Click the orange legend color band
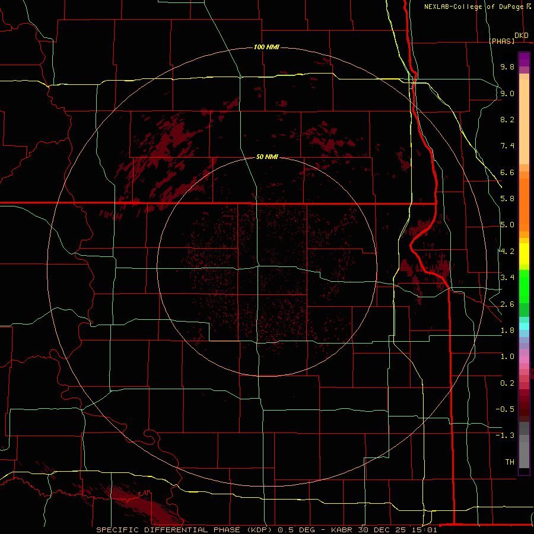 click(524, 204)
